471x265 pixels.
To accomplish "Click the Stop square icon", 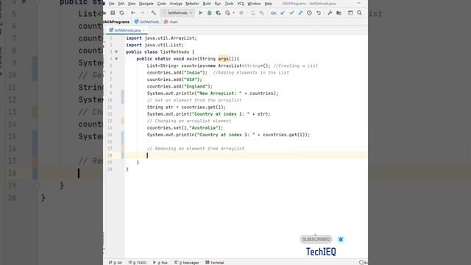I will click(x=241, y=13).
